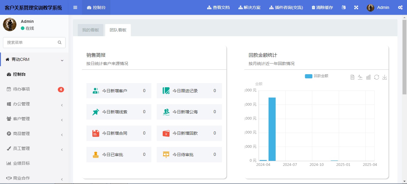This screenshot has height=184, width=407.
Task: Restore chart with refresh icon
Action: click(377, 77)
